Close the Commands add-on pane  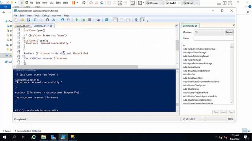(x=233, y=25)
